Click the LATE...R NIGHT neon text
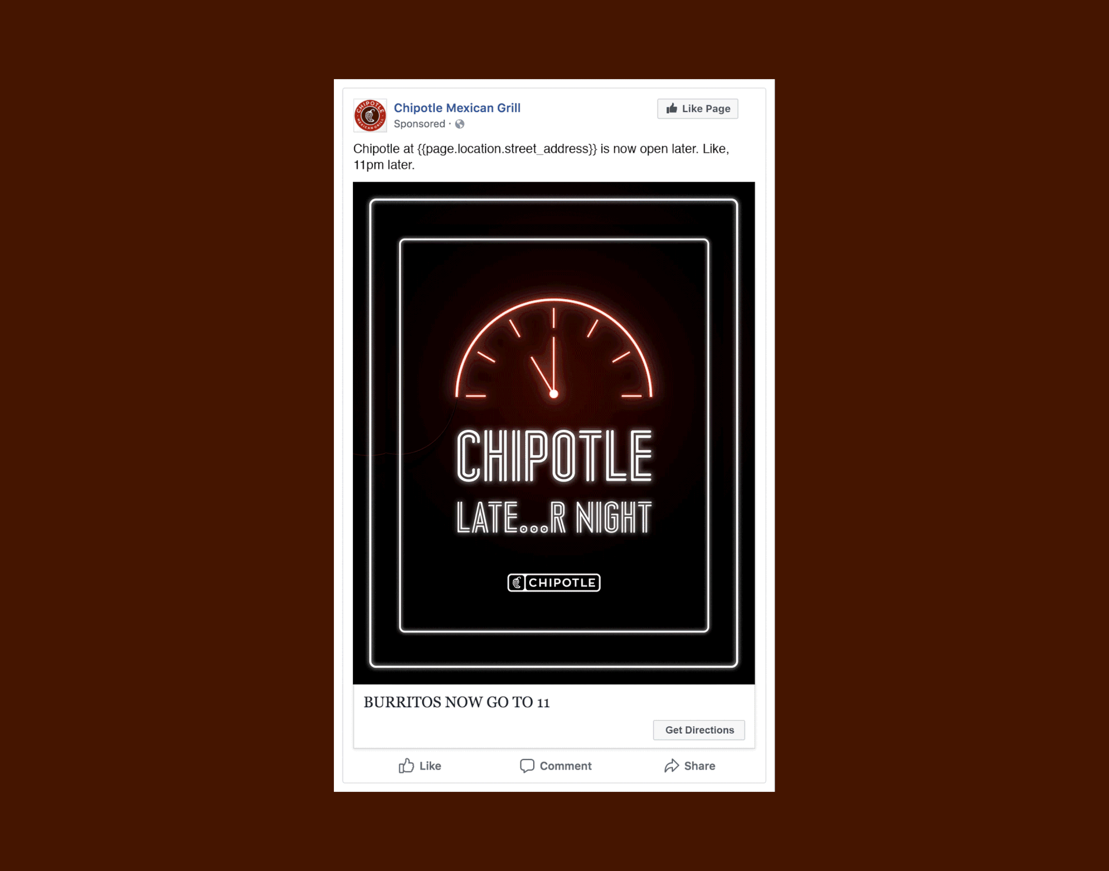 click(x=554, y=518)
